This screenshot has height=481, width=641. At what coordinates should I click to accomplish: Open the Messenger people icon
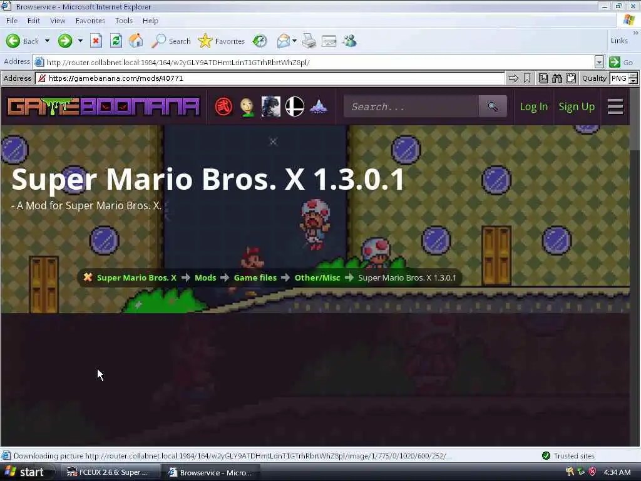350,41
